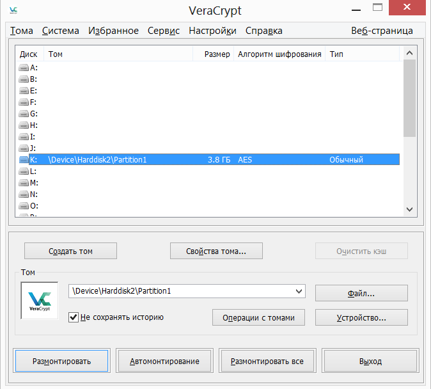Open the Тома menu
The width and height of the screenshot is (431, 389).
pyautogui.click(x=22, y=31)
